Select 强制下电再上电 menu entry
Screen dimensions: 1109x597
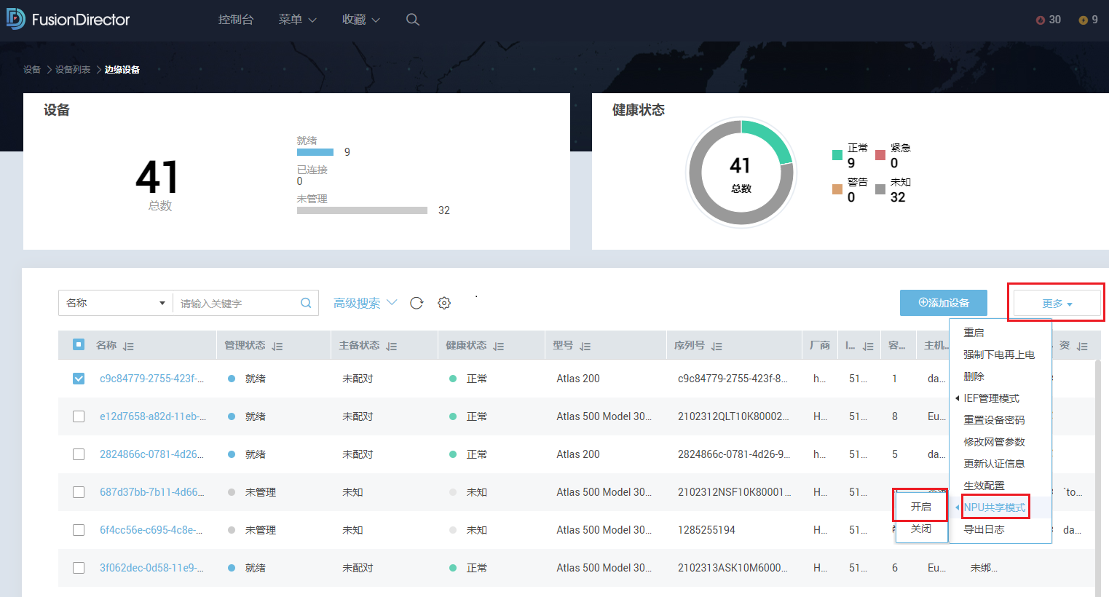click(999, 355)
